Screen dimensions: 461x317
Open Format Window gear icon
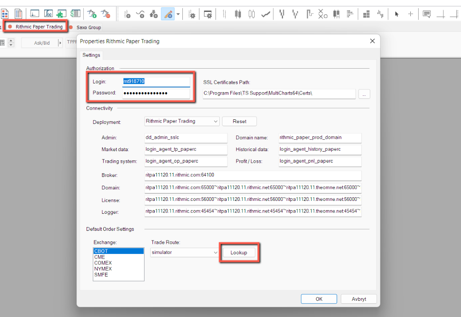point(208,14)
